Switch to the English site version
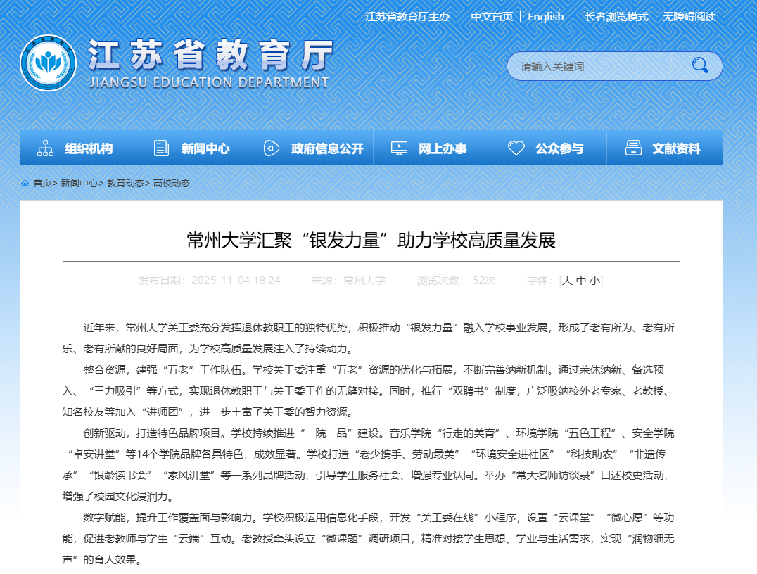Viewport: 757px width, 574px height. (545, 16)
